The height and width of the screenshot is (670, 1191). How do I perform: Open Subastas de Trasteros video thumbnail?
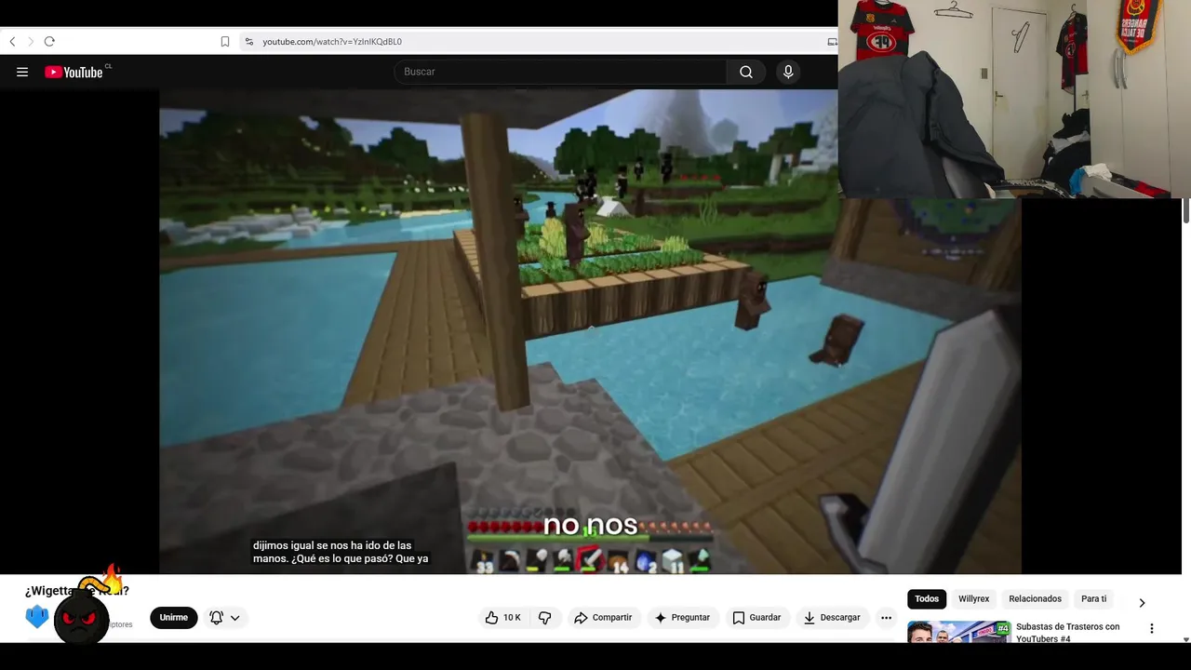[x=958, y=632]
